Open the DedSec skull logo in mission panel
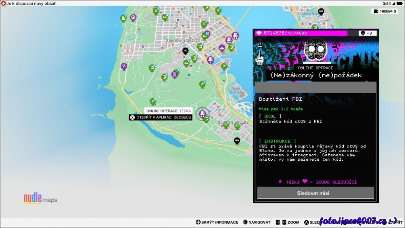Image resolution: width=405 pixels, height=228 pixels. (315, 50)
